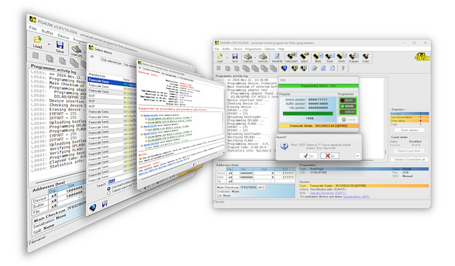
Task: Click the ERROR status indicator
Action: [348, 112]
